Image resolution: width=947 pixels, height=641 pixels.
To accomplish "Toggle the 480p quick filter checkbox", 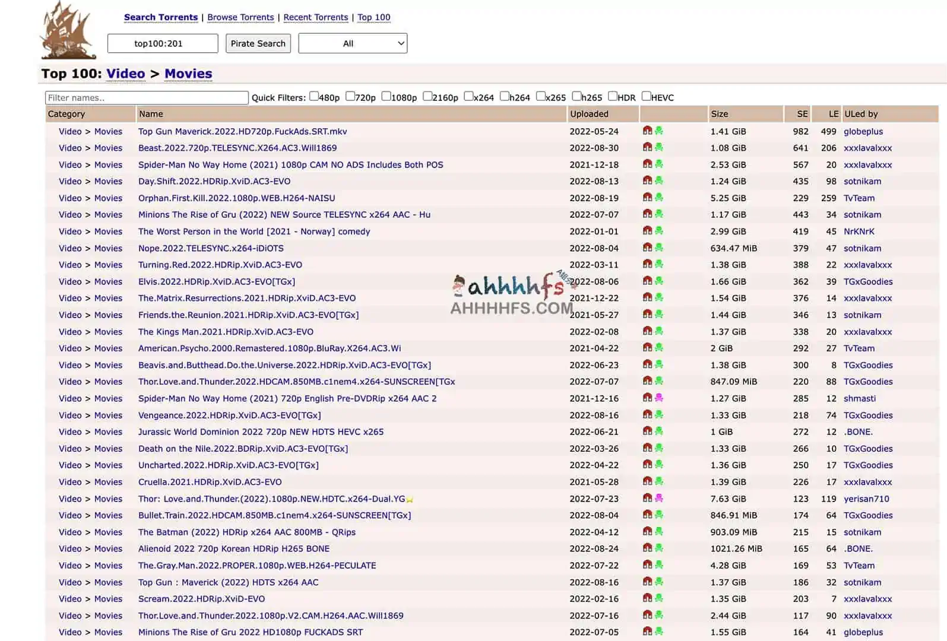I will pyautogui.click(x=314, y=96).
